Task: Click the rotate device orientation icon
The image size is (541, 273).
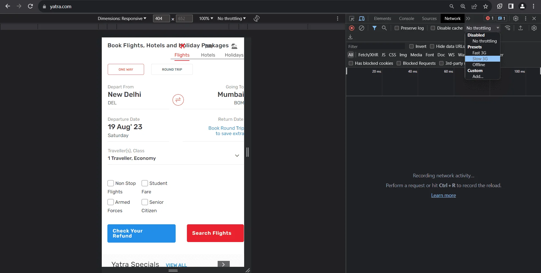Action: pos(257,19)
